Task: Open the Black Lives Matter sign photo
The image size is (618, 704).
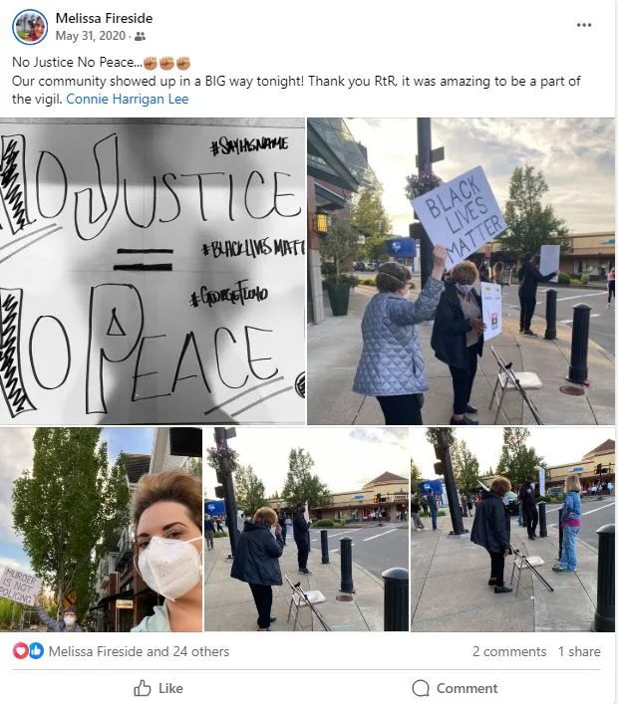Action: (x=462, y=271)
